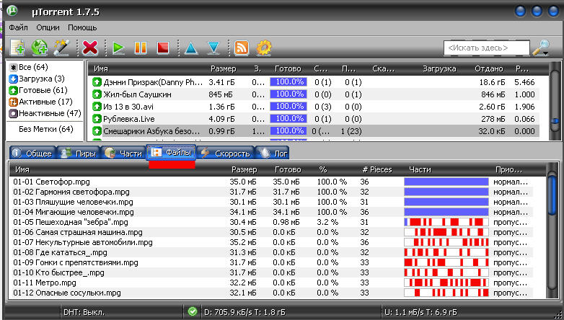The width and height of the screenshot is (564, 320).
Task: Select the Активные (17) category
Action: click(x=41, y=102)
